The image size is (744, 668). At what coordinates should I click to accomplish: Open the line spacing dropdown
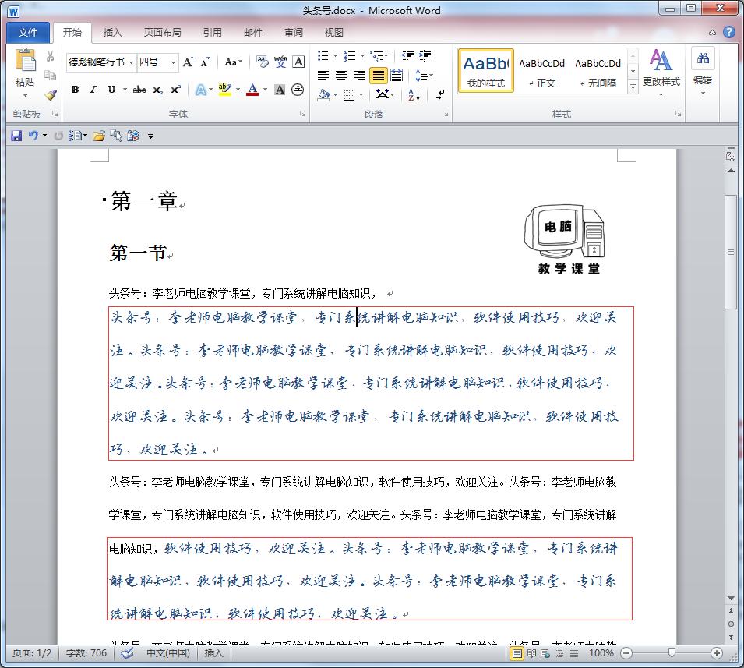click(x=425, y=76)
